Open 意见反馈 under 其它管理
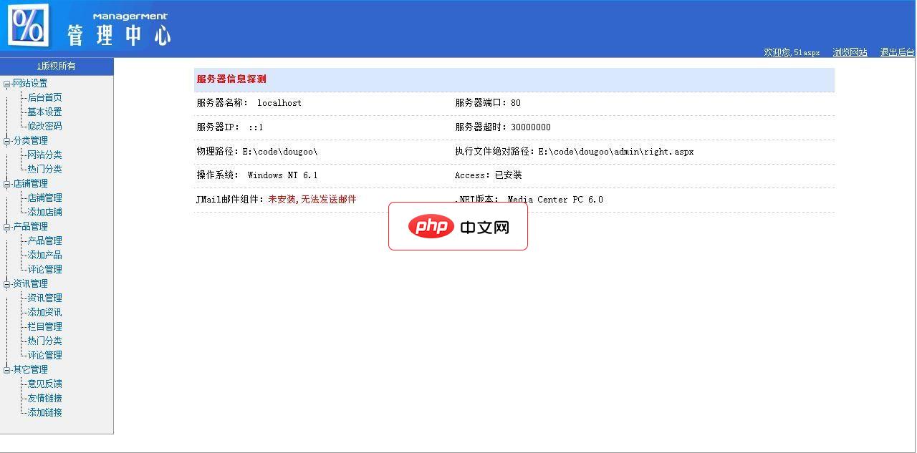The image size is (917, 453). point(43,384)
